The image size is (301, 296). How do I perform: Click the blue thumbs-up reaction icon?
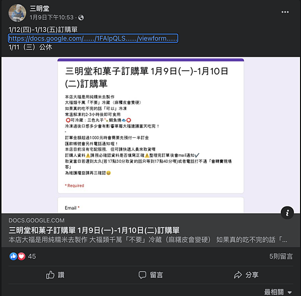[13, 256]
